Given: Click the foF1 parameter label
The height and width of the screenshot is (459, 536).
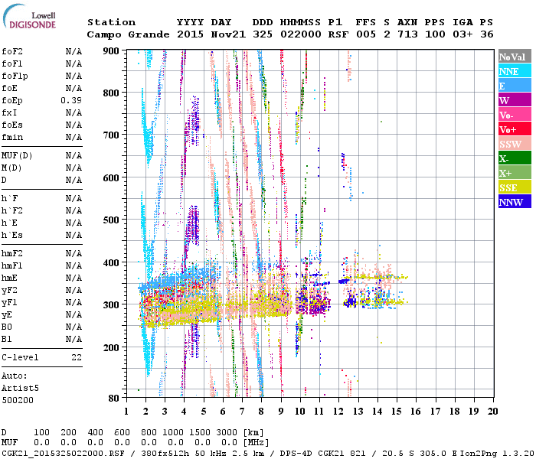Looking at the screenshot, I should point(12,63).
